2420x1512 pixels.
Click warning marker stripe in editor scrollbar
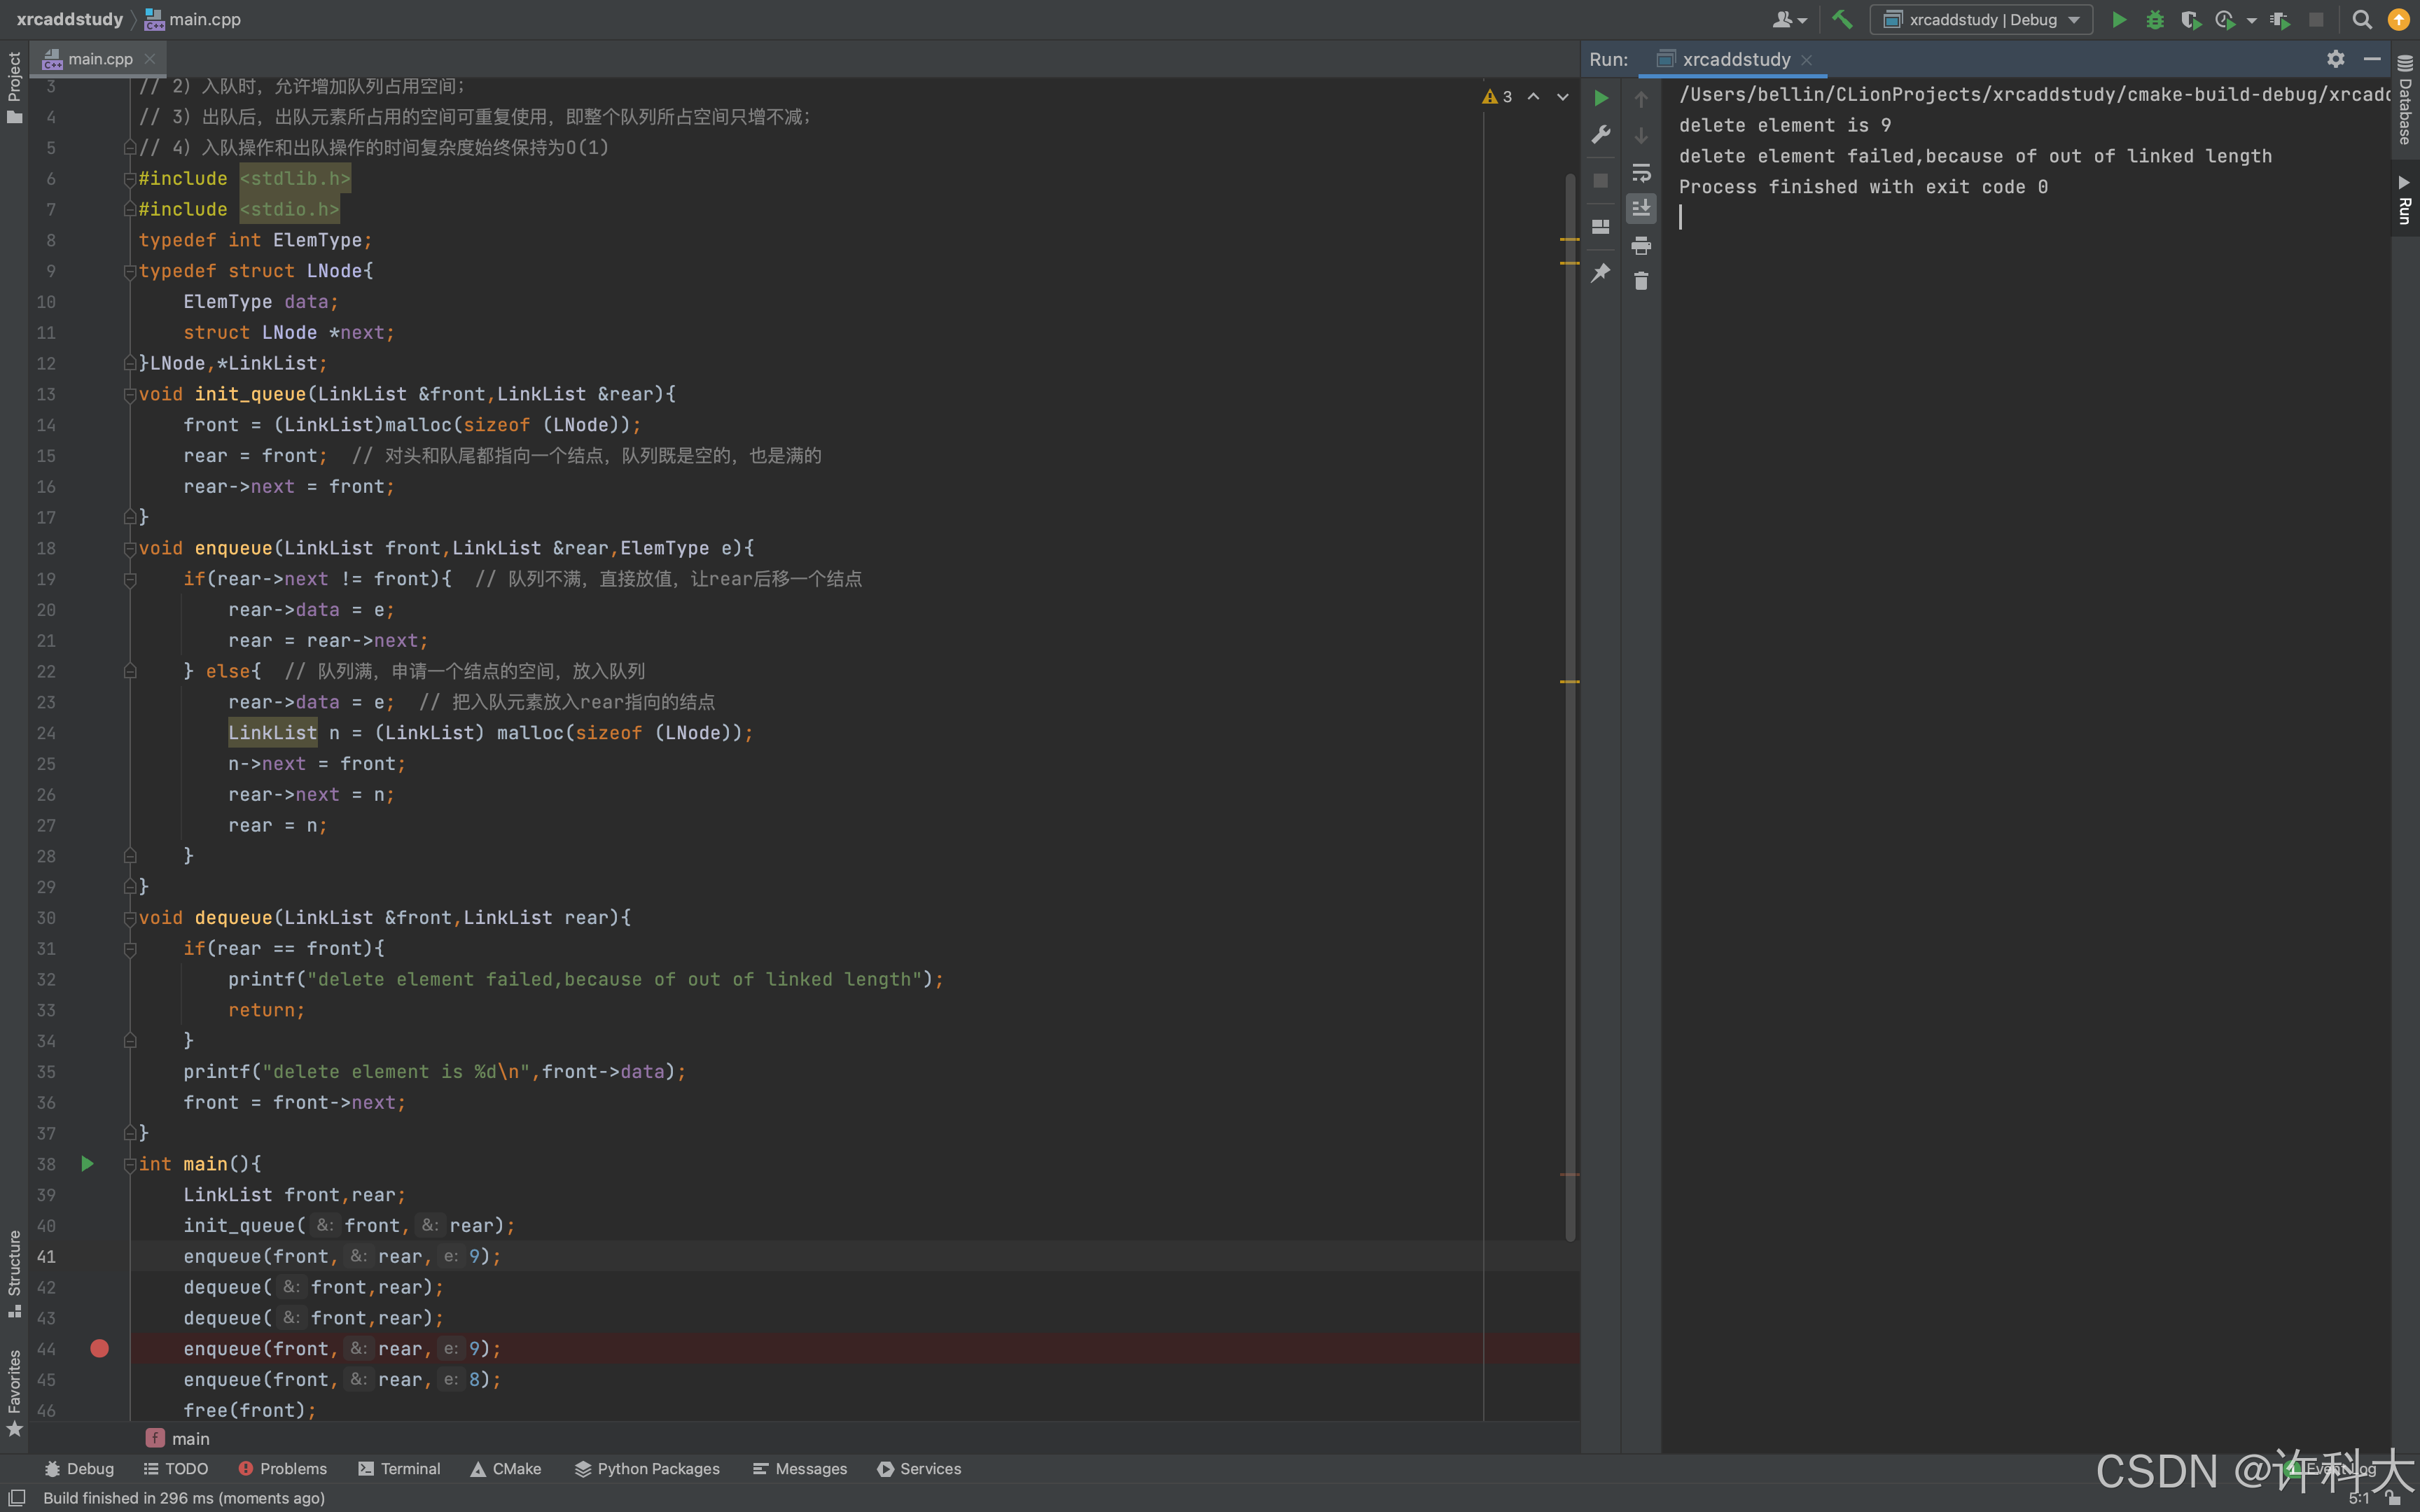click(x=1569, y=240)
